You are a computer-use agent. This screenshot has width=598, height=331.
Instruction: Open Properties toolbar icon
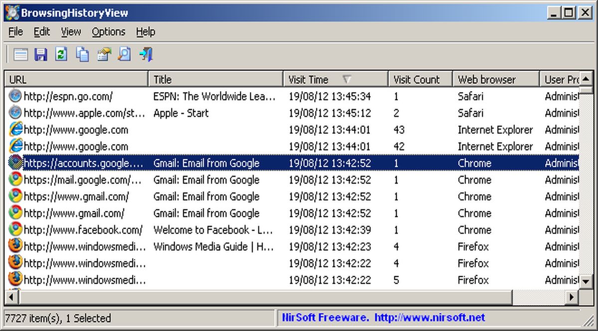(104, 54)
